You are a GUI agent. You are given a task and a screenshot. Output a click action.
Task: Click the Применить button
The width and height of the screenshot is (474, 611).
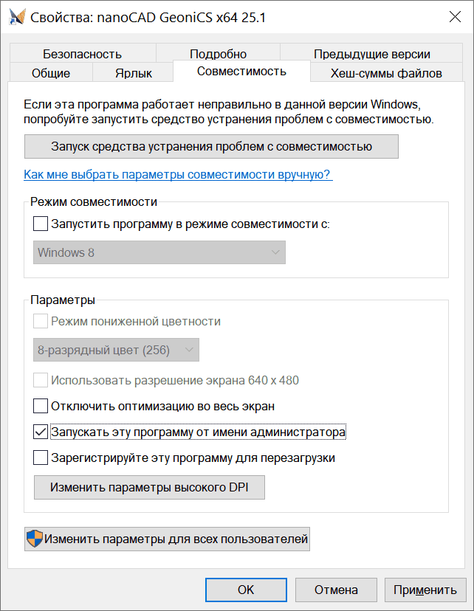click(425, 590)
